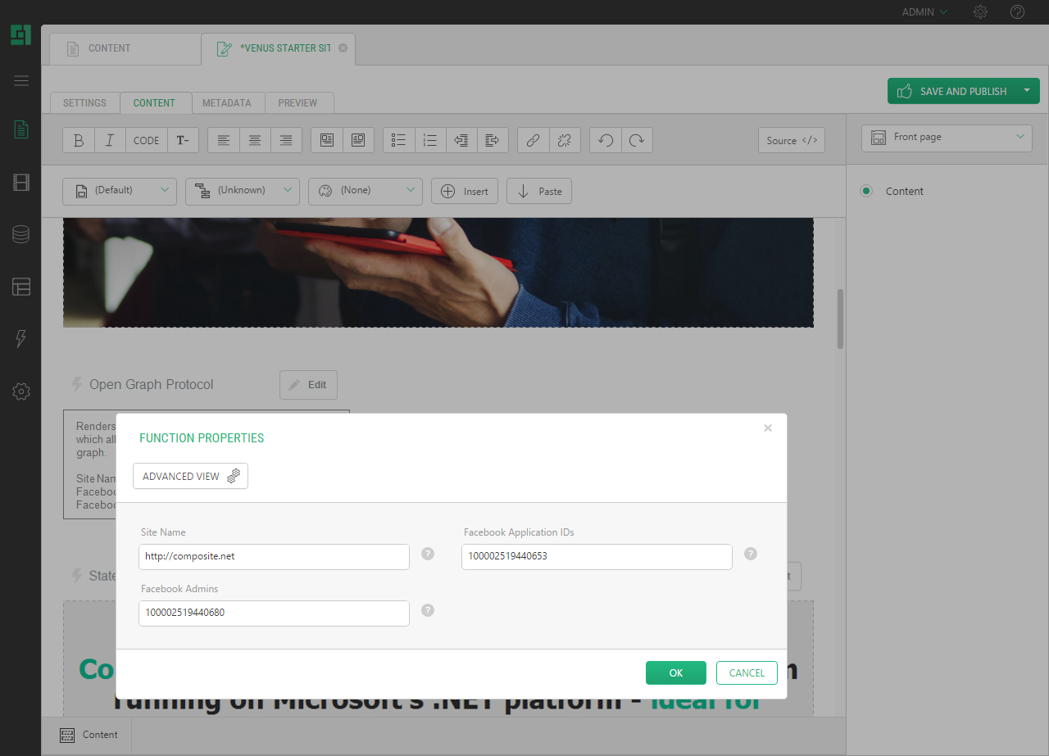Cancel the Function Properties dialog

pyautogui.click(x=747, y=672)
